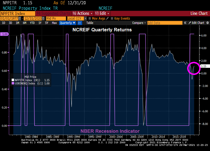Click the Edit Chart pencil button
The height and width of the screenshot is (151, 210).
pyautogui.click(x=196, y=23)
